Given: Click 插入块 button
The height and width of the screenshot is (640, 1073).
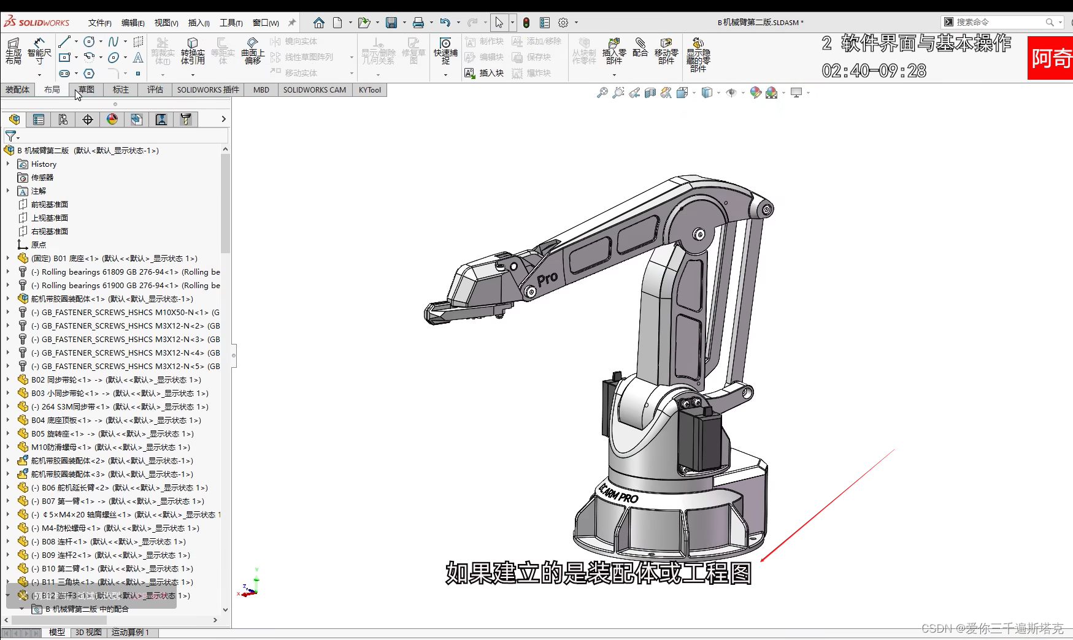Looking at the screenshot, I should coord(485,73).
